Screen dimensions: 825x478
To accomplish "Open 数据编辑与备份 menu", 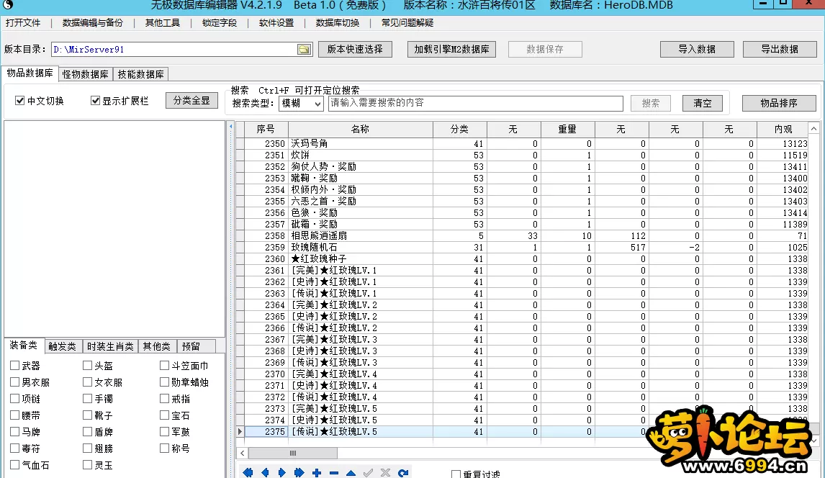I will click(x=93, y=23).
